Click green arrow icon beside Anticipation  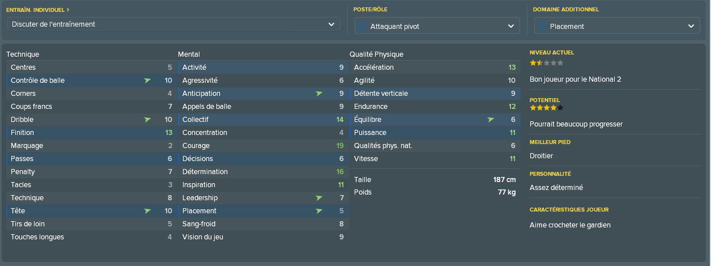[x=319, y=94]
